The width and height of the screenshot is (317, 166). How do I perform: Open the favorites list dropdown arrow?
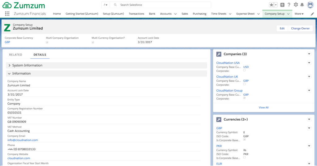click(x=276, y=5)
